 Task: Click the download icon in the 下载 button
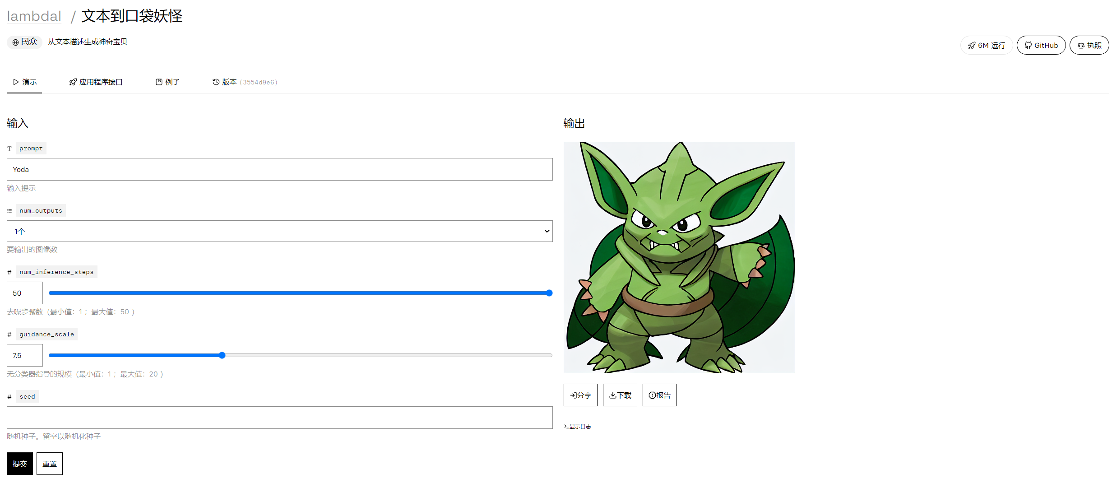pos(613,395)
